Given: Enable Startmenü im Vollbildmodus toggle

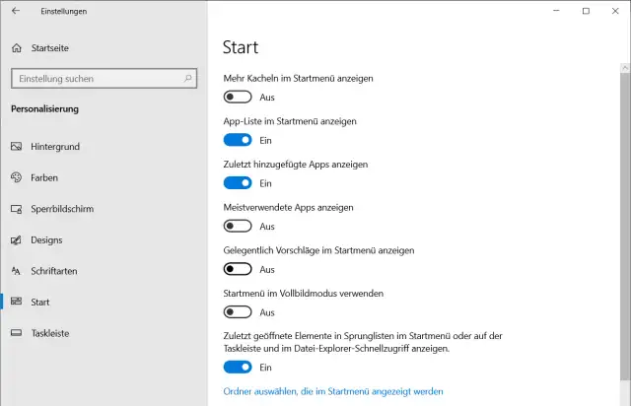Looking at the screenshot, I should [238, 312].
